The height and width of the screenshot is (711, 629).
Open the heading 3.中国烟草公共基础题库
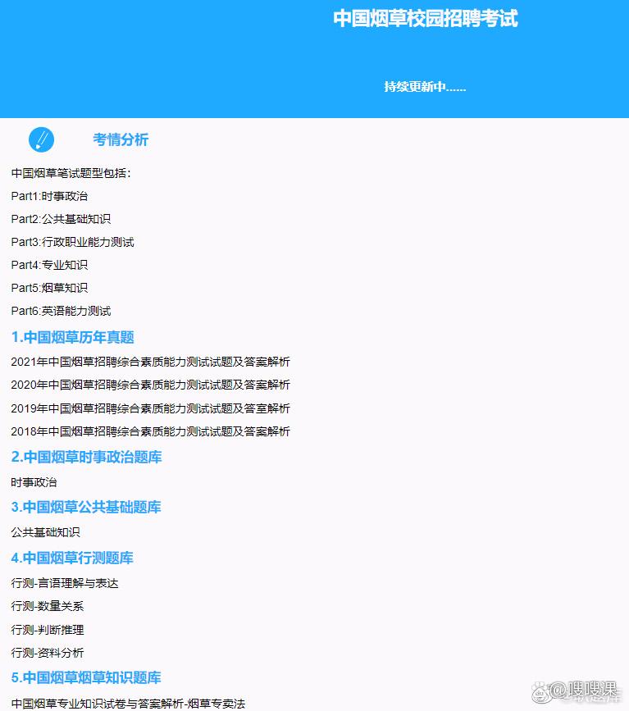[x=86, y=507]
